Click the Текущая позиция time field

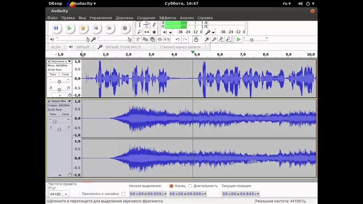click(240, 194)
